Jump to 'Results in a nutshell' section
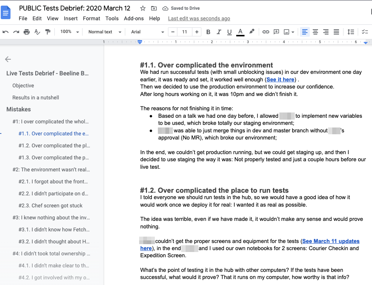The width and height of the screenshot is (372, 285). 36,97
